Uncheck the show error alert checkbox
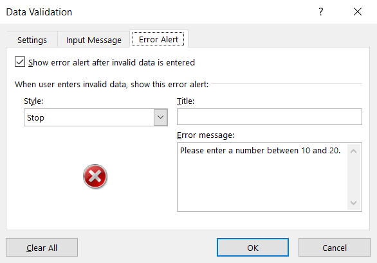377x263 pixels. [x=20, y=62]
